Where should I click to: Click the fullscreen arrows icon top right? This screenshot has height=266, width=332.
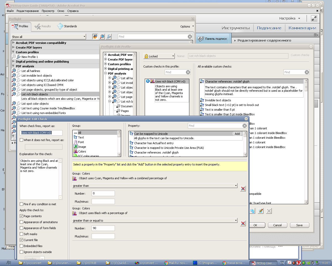(x=314, y=18)
